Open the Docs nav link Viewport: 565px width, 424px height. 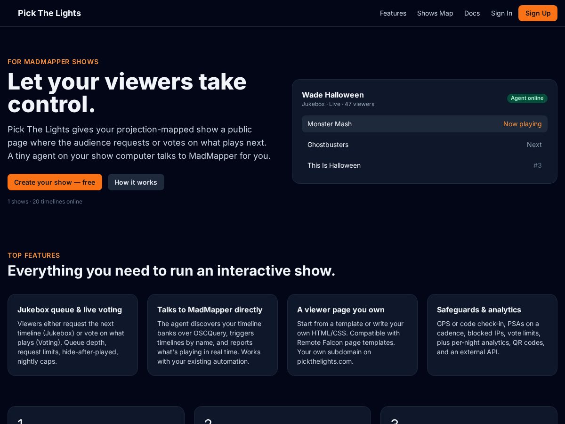pyautogui.click(x=472, y=13)
